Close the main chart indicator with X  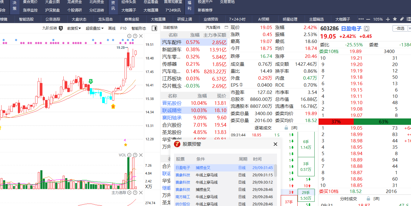(x=141, y=36)
